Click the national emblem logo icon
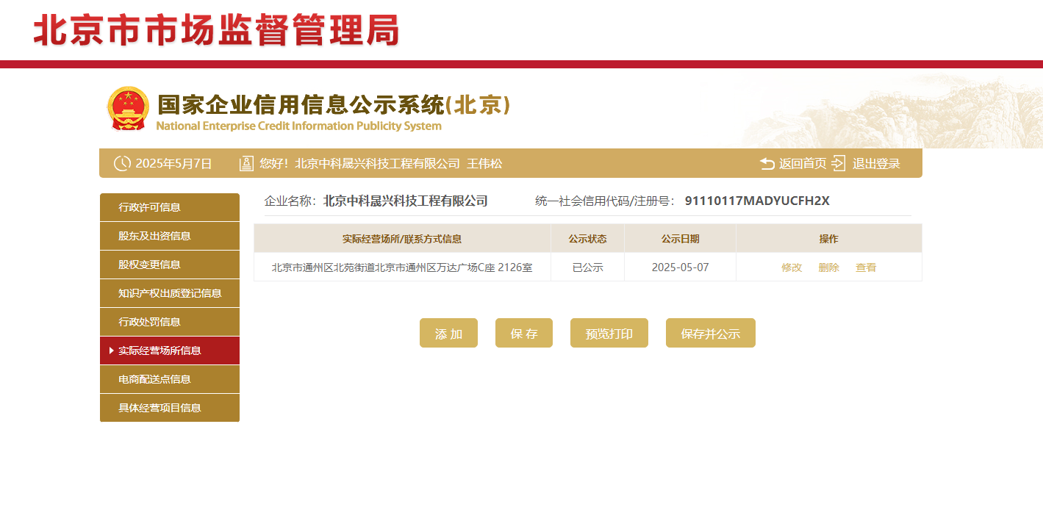Viewport: 1043px width, 532px height. pos(127,109)
